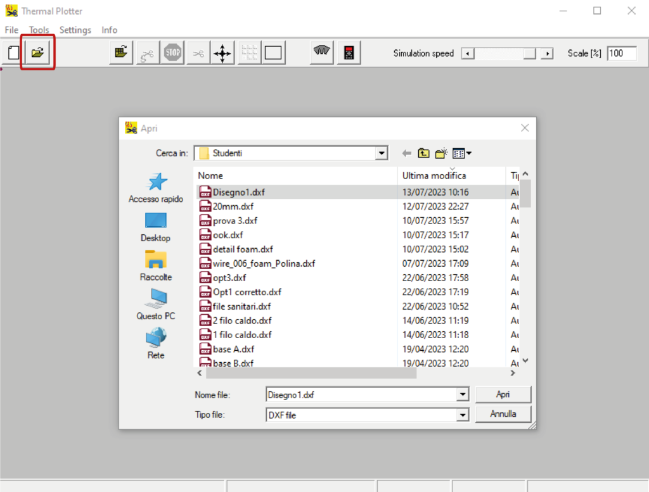This screenshot has width=649, height=492.
Task: Select the four-arrow move tool
Action: (x=222, y=53)
